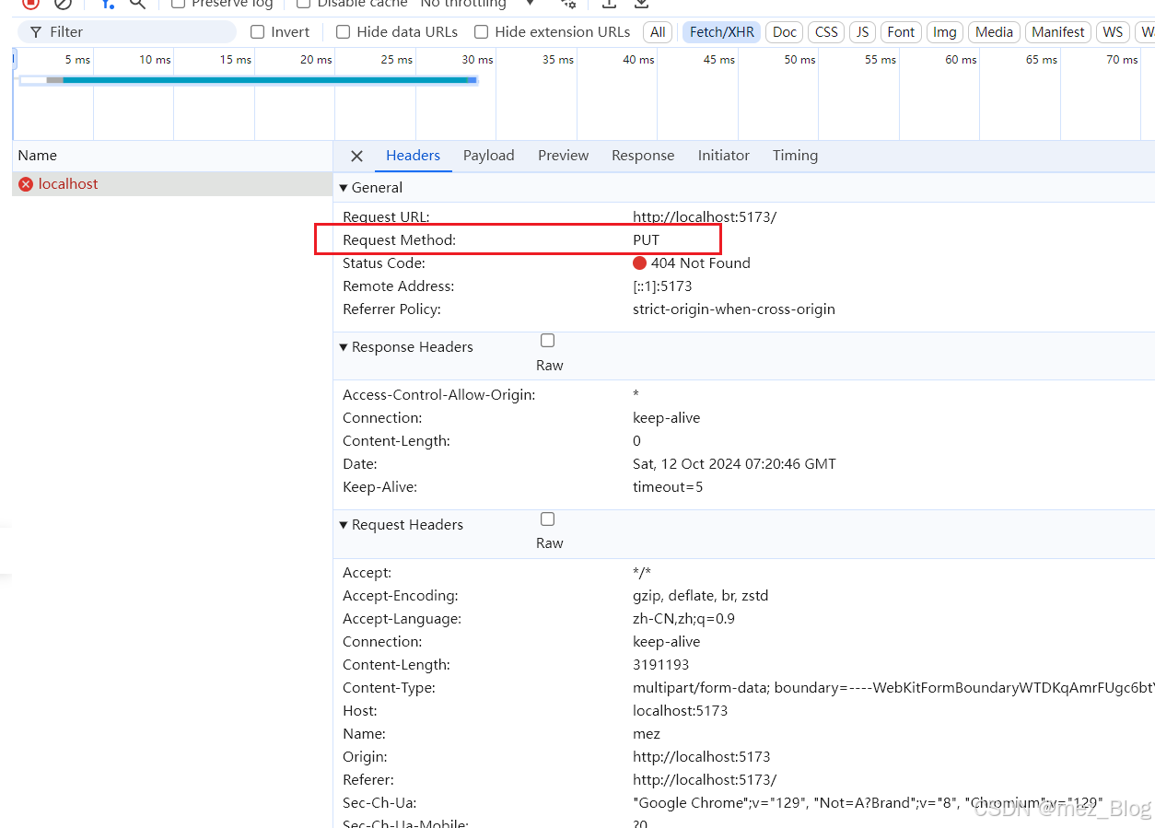
Task: Select the CSS type filter
Action: pyautogui.click(x=826, y=32)
